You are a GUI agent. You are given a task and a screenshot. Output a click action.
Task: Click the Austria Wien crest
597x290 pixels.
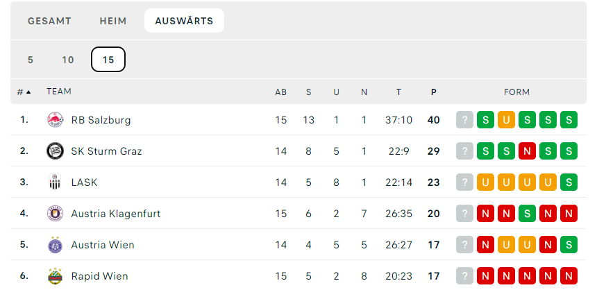[x=56, y=245]
